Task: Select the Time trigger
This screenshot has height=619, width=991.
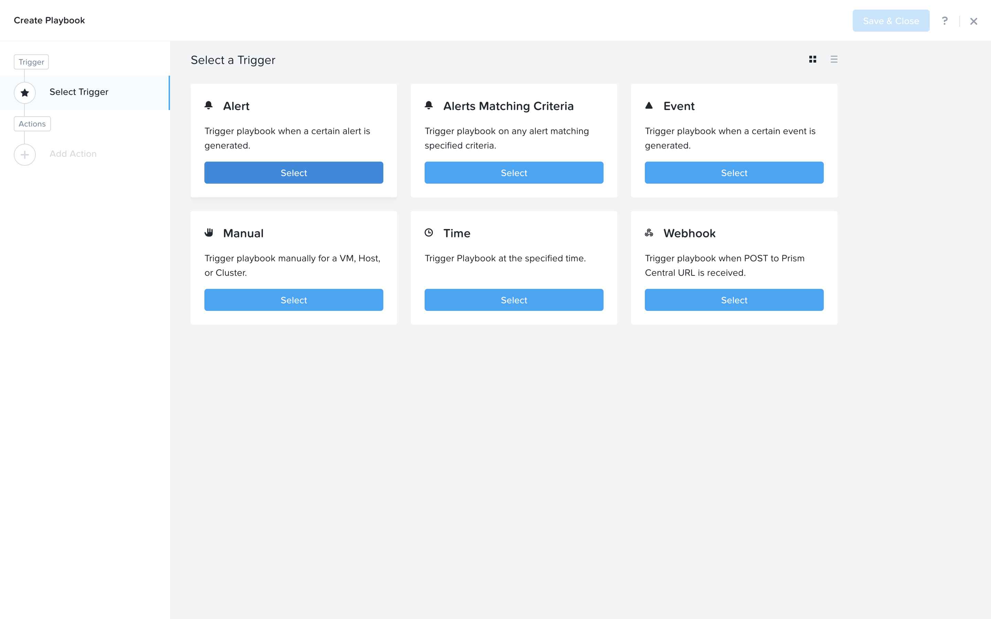Action: click(514, 300)
